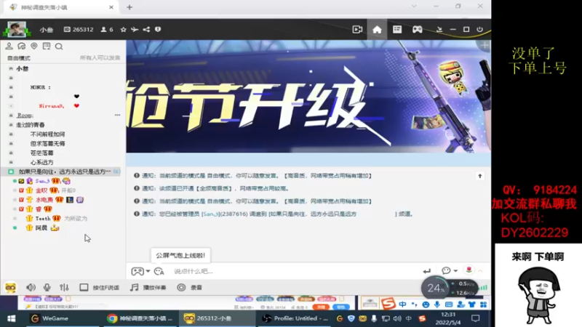Select user 水电费 in member list
The width and height of the screenshot is (582, 327).
click(44, 200)
